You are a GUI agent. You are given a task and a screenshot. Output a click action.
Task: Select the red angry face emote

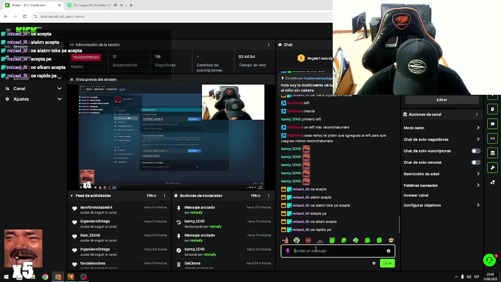pyautogui.click(x=308, y=240)
